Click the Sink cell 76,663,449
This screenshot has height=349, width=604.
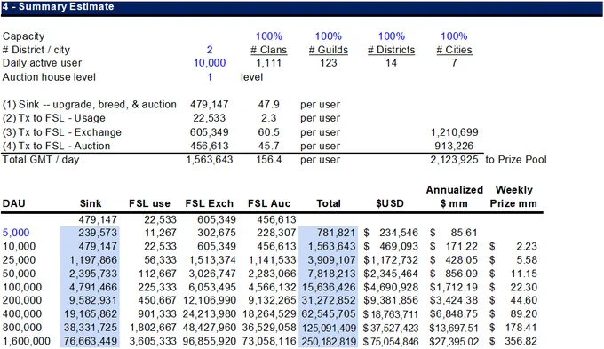tap(91, 341)
